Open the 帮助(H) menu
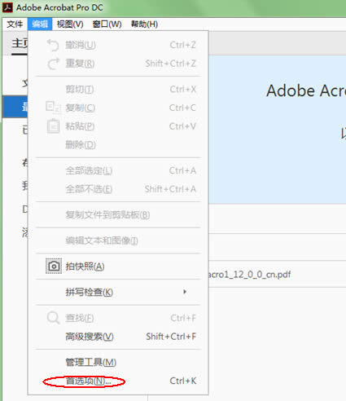The width and height of the screenshot is (346, 401). pyautogui.click(x=144, y=24)
